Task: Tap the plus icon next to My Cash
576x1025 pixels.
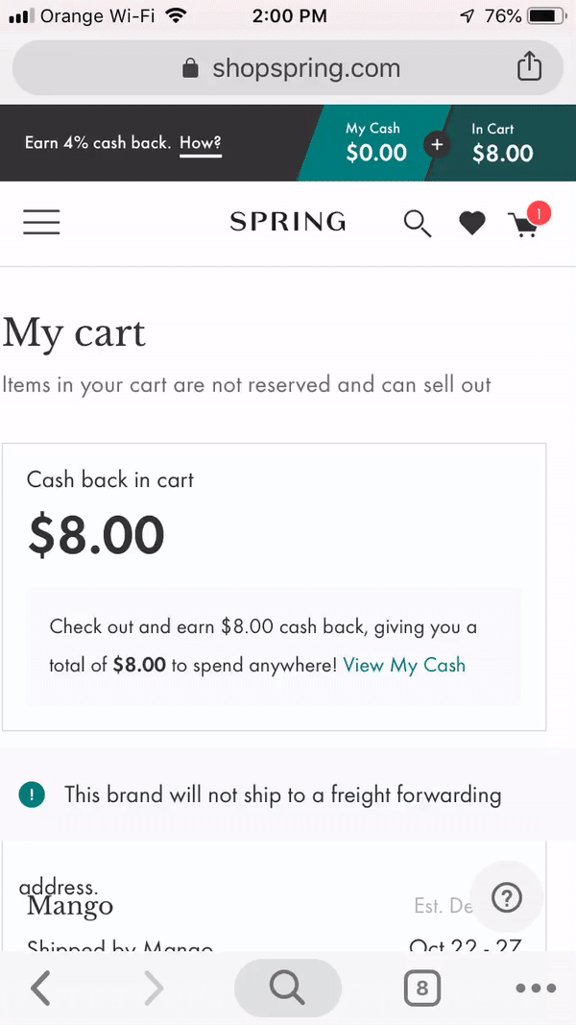Action: click(437, 144)
